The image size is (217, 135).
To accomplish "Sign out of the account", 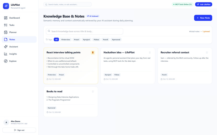I will tap(19, 130).
